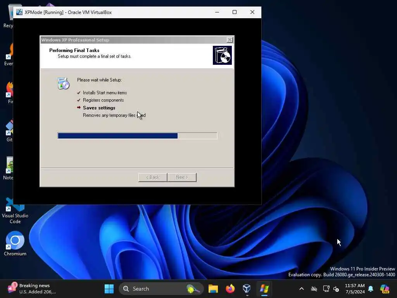This screenshot has width=397, height=298.
Task: Open File Explorer from the taskbar
Action: click(213, 289)
